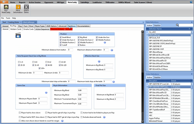Close the 3BetCallRange tab
Screen dimensions: 194x124
click(35, 22)
